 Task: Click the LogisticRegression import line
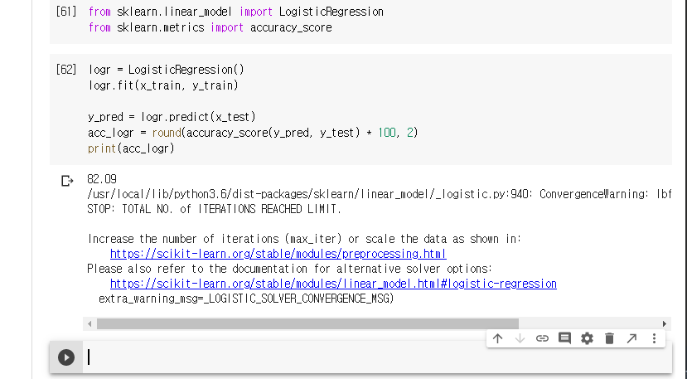(224, 12)
